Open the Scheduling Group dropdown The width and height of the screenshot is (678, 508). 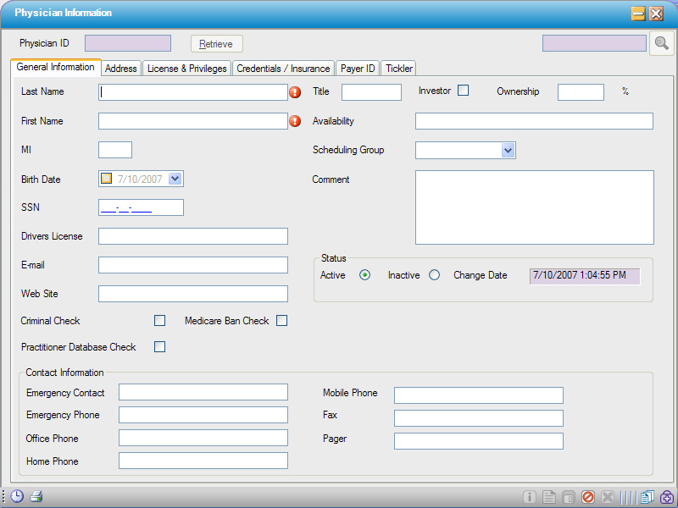pyautogui.click(x=508, y=149)
